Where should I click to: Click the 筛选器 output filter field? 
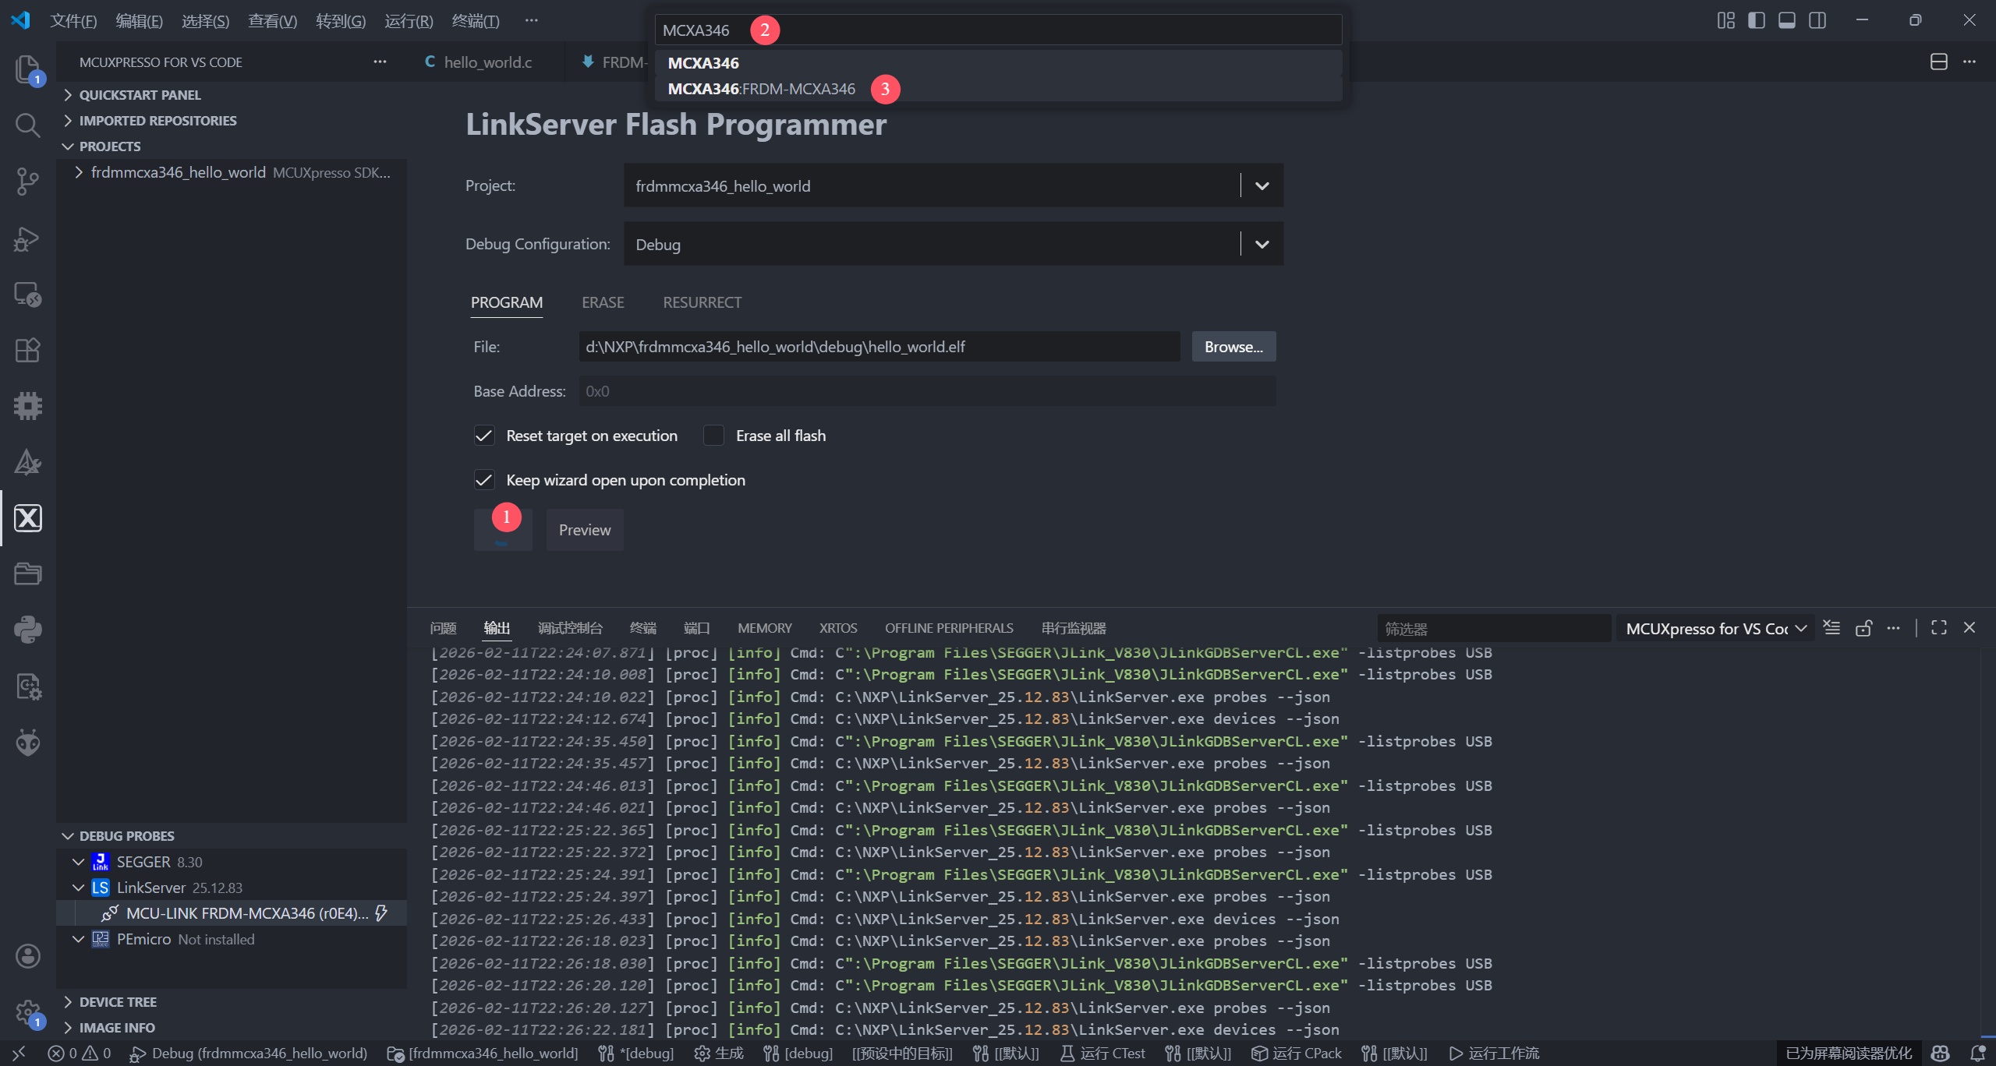1493,628
